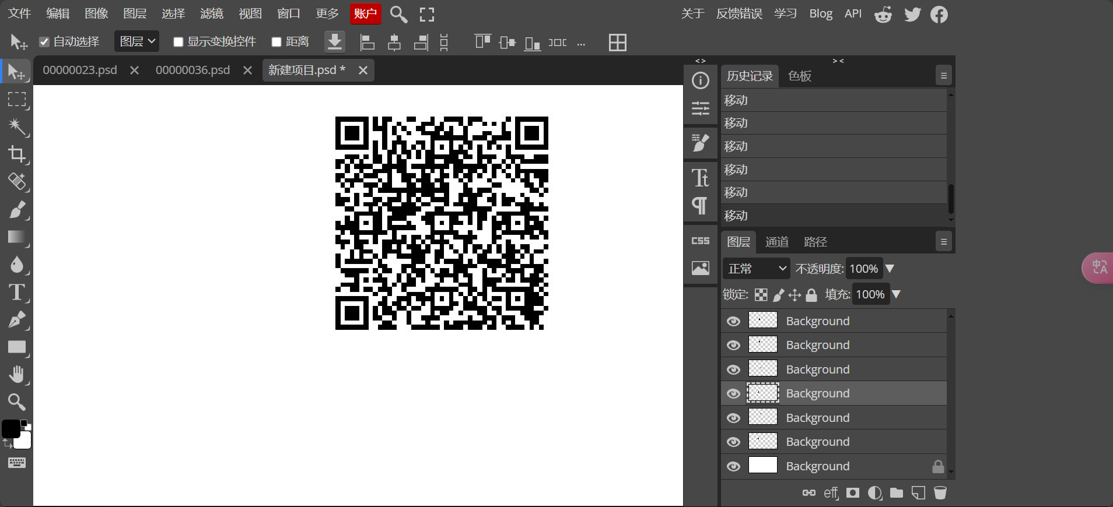Click the delete layer trash icon
1113x507 pixels.
940,493
